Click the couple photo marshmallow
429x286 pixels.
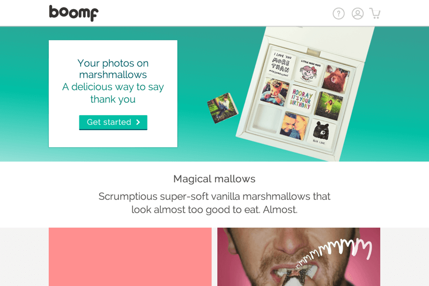tap(293, 126)
